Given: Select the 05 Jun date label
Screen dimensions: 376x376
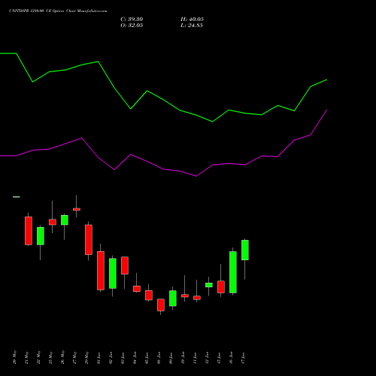Looking at the screenshot, I should click(147, 358).
